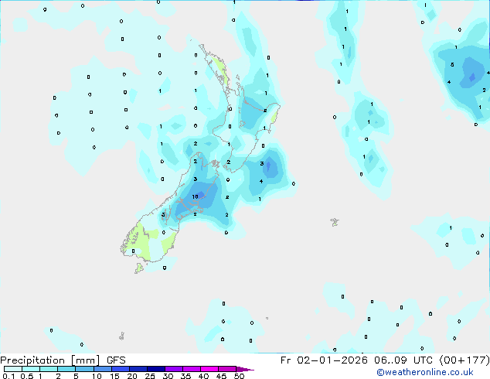Click the "(00+177)" forecast offset text

tap(464, 360)
